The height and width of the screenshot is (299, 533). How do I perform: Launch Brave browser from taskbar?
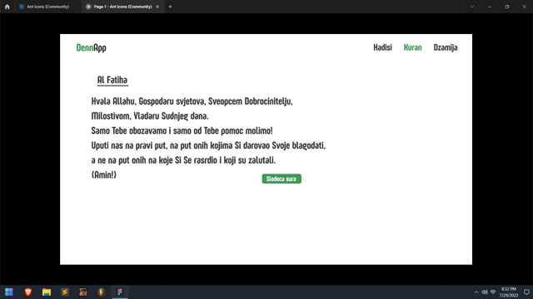coord(28,292)
